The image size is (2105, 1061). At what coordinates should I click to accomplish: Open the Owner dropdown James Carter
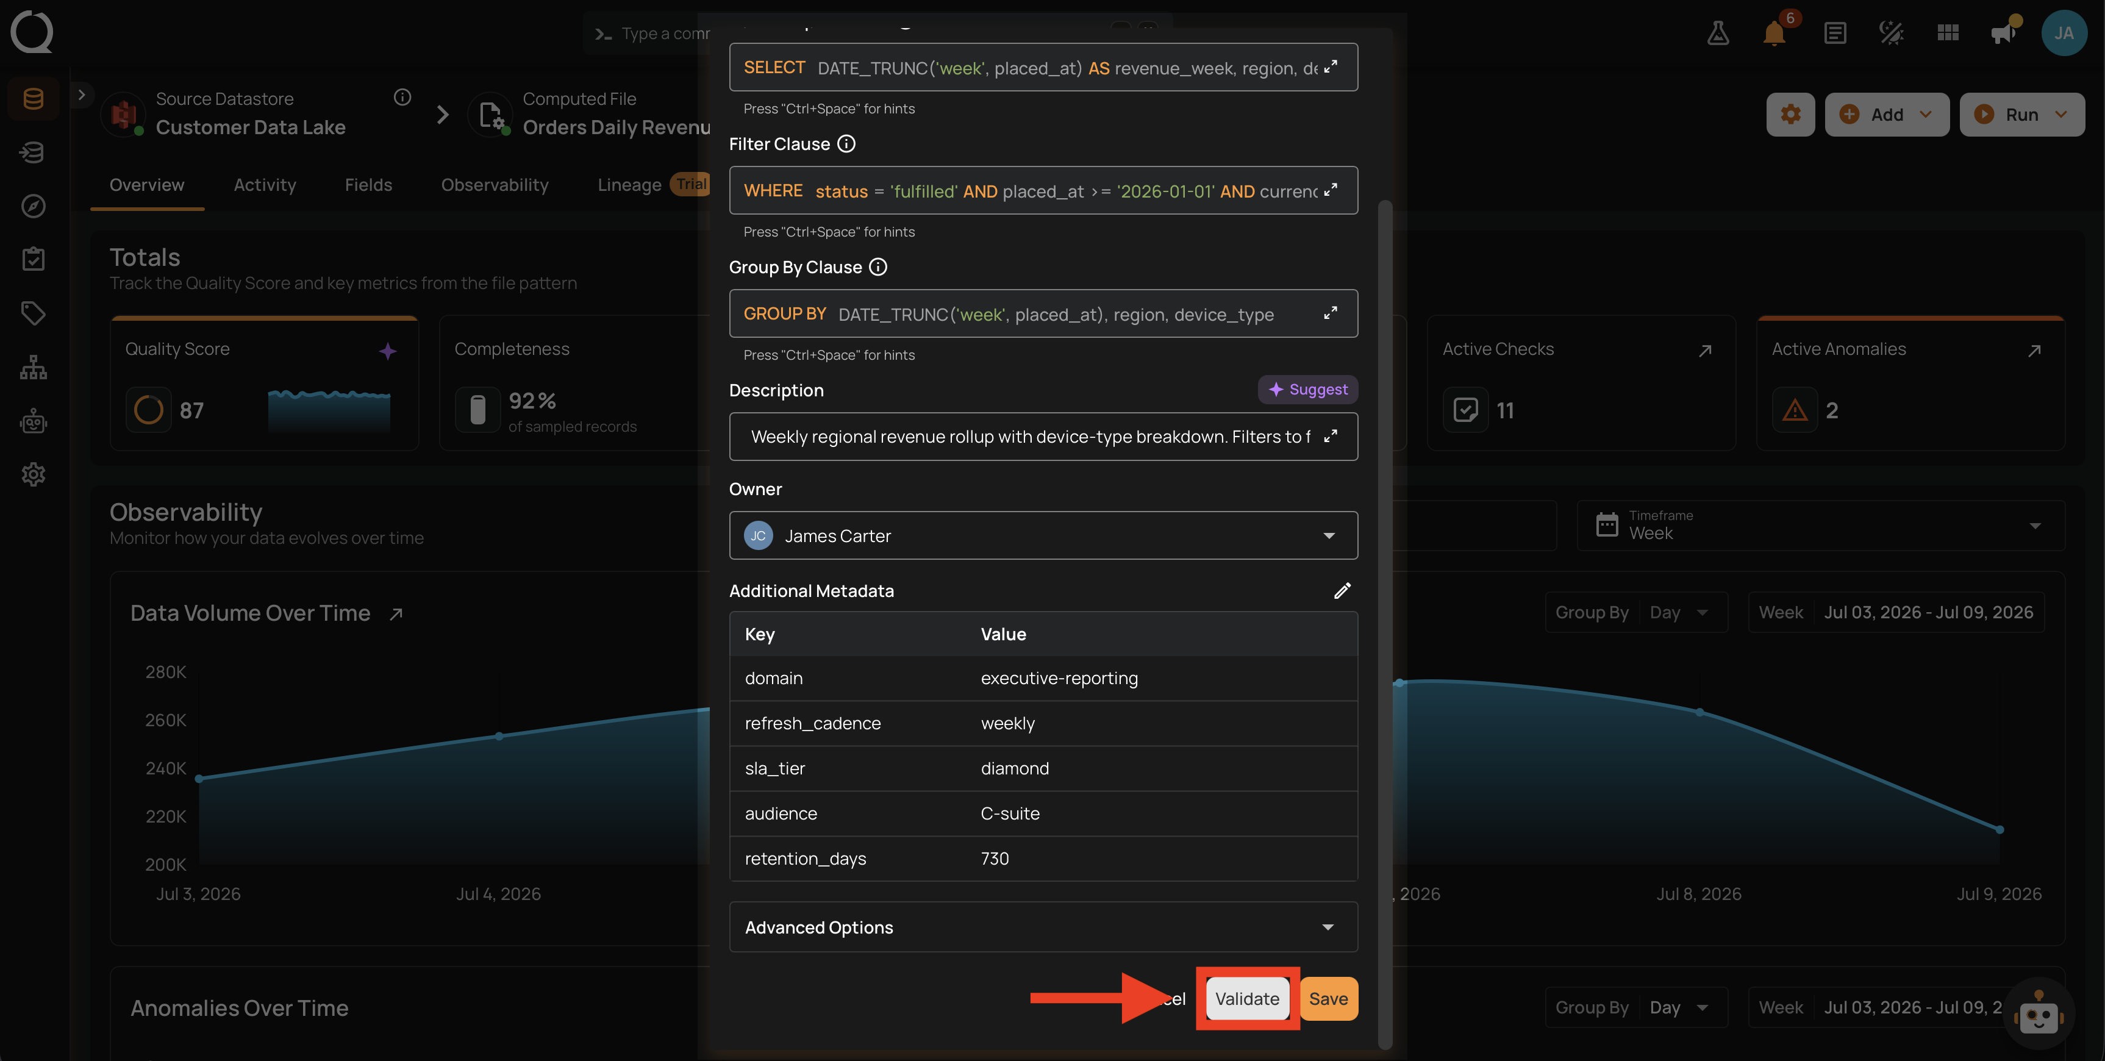tap(1043, 535)
